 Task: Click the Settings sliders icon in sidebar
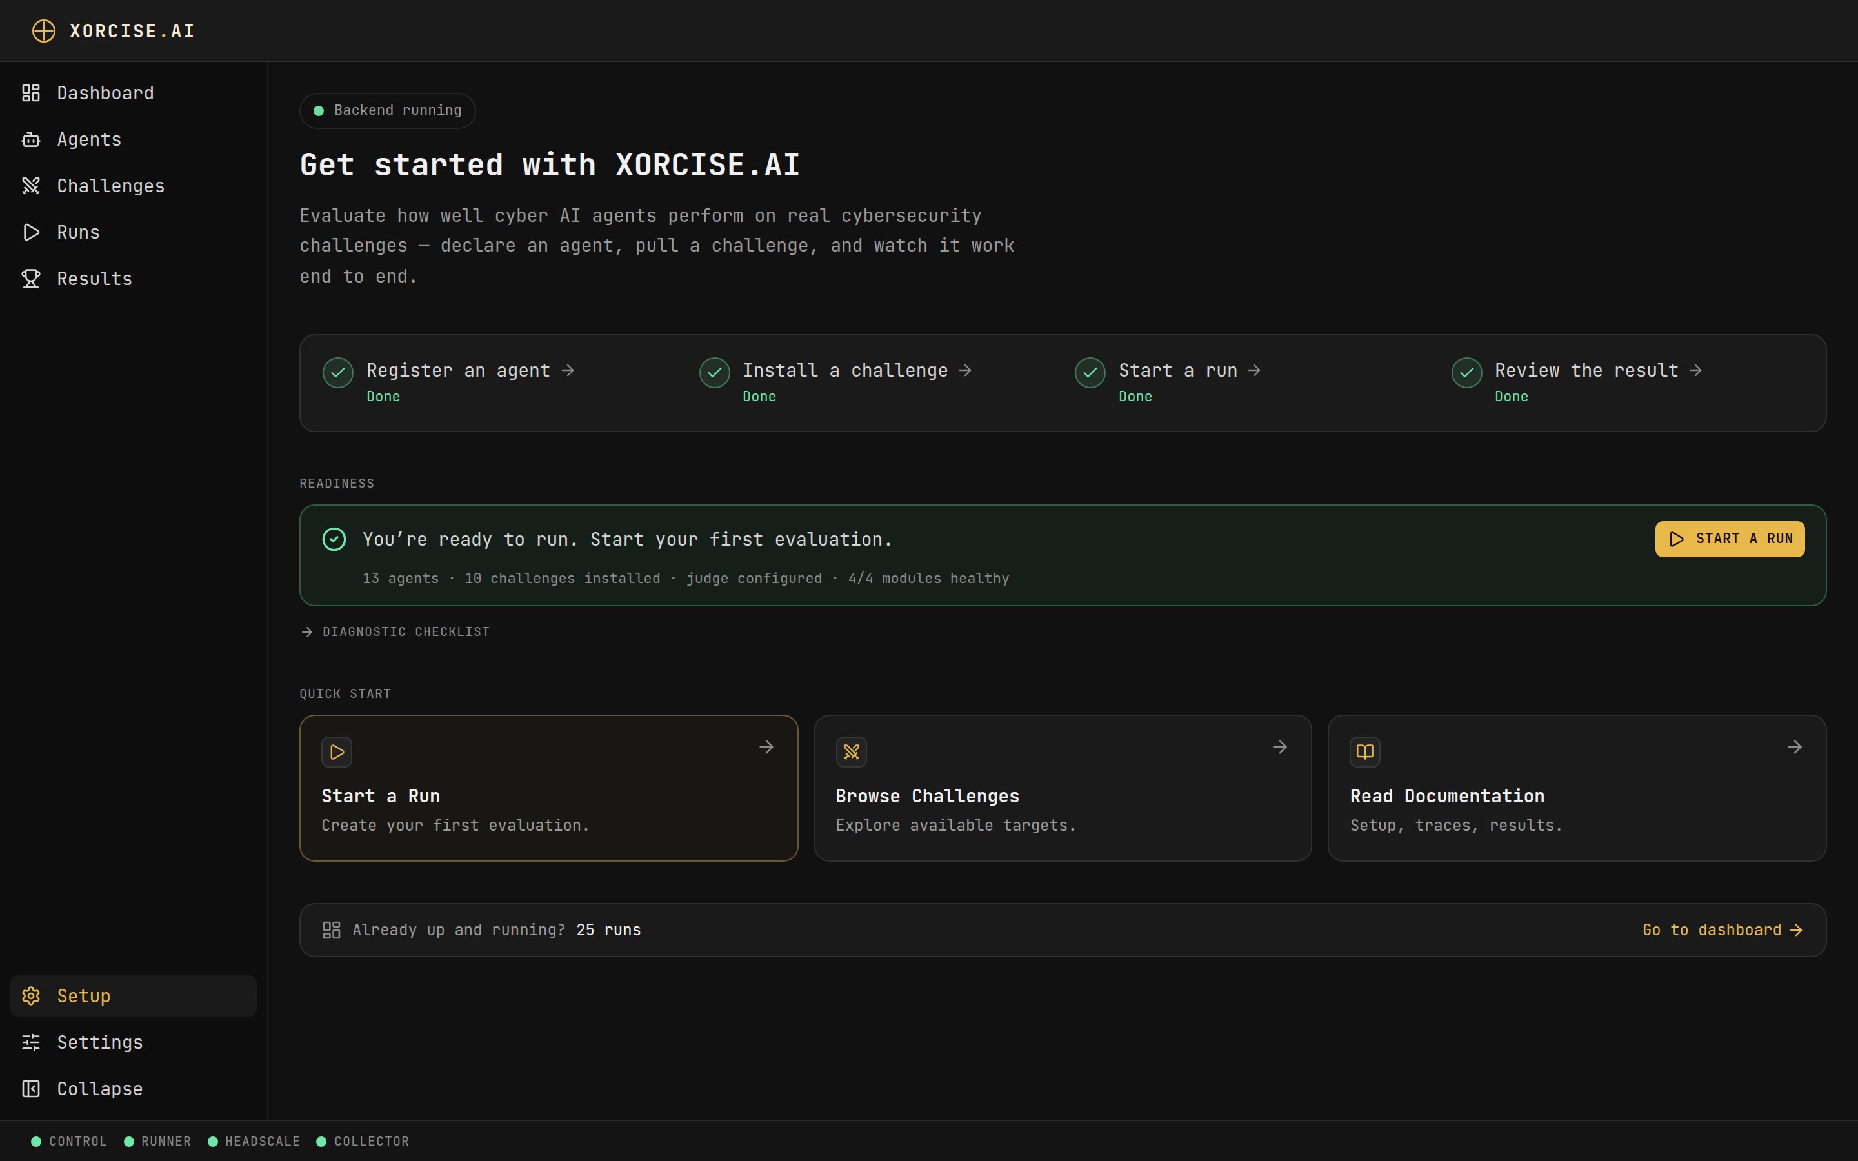tap(31, 1042)
